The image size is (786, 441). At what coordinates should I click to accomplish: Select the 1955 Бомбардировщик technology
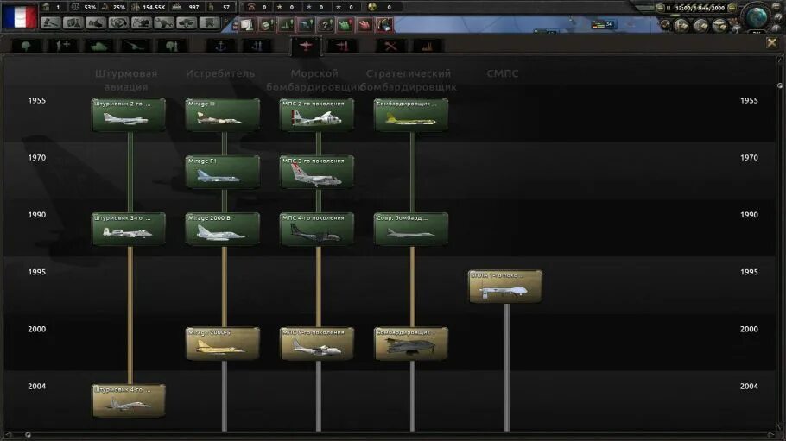coord(411,115)
